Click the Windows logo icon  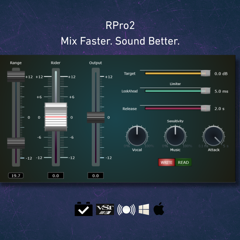click(x=144, y=209)
